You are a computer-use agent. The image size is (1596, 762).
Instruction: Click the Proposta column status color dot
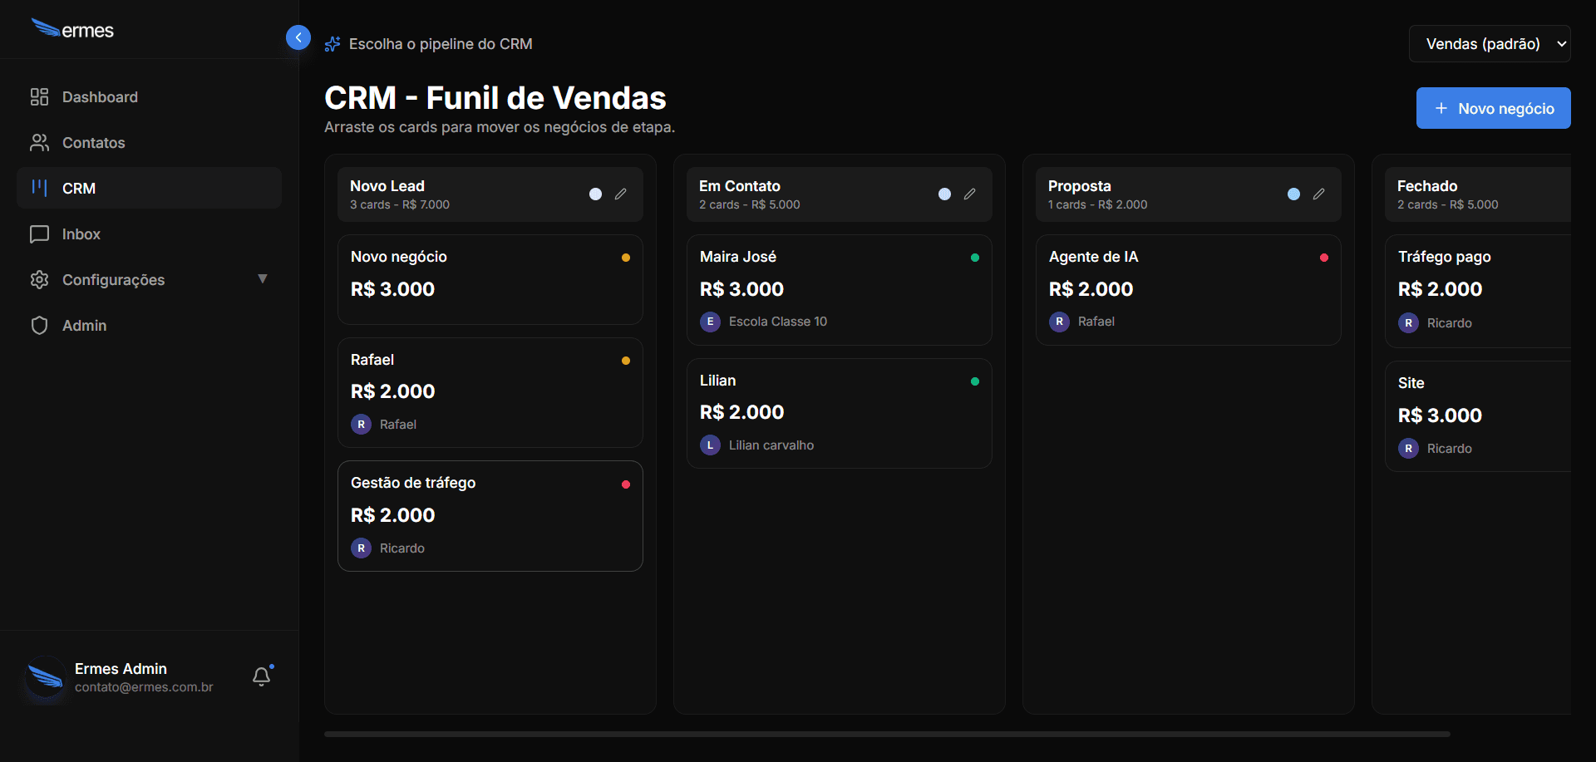click(1293, 194)
